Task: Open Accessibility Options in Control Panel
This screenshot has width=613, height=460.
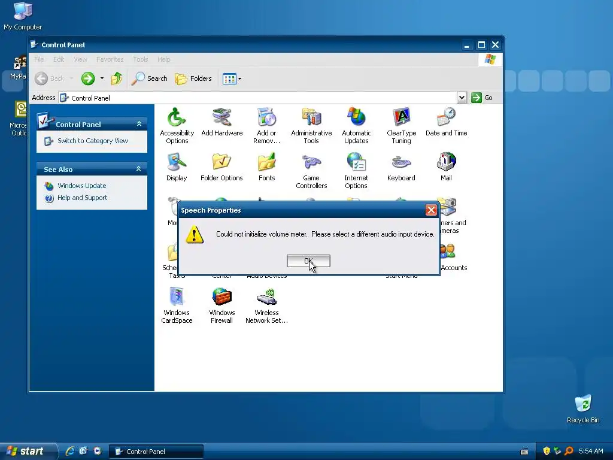Action: 177,126
